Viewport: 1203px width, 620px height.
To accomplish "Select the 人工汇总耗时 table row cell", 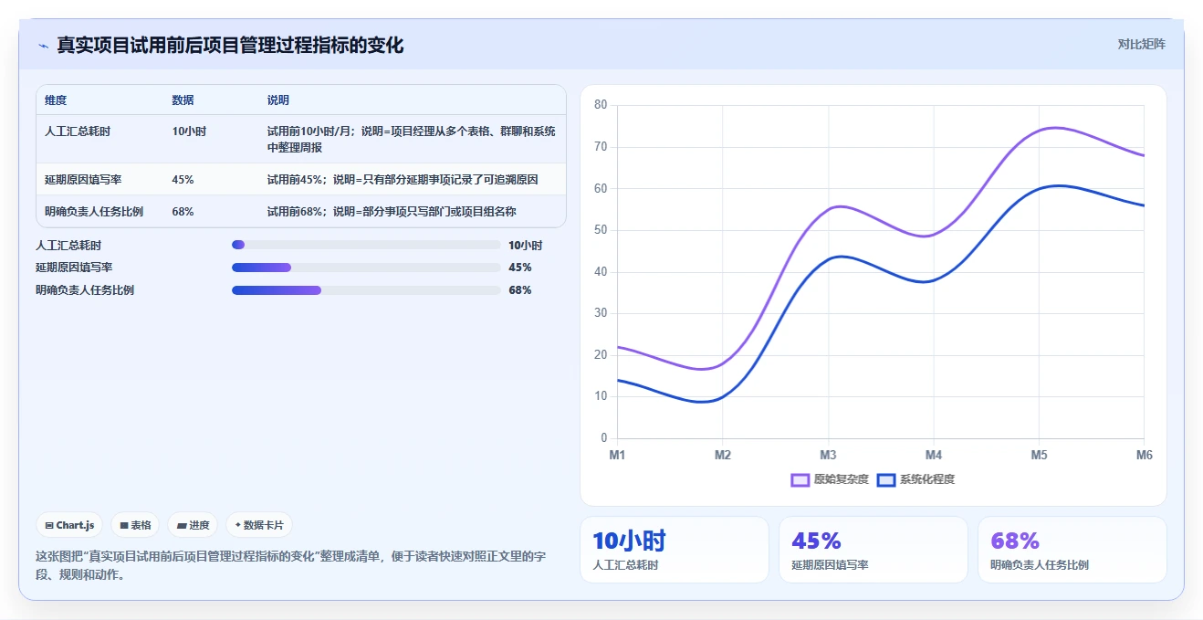I will (78, 131).
